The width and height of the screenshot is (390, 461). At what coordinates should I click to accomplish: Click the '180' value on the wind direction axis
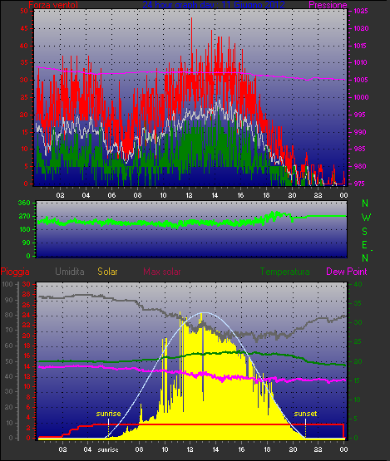point(24,229)
